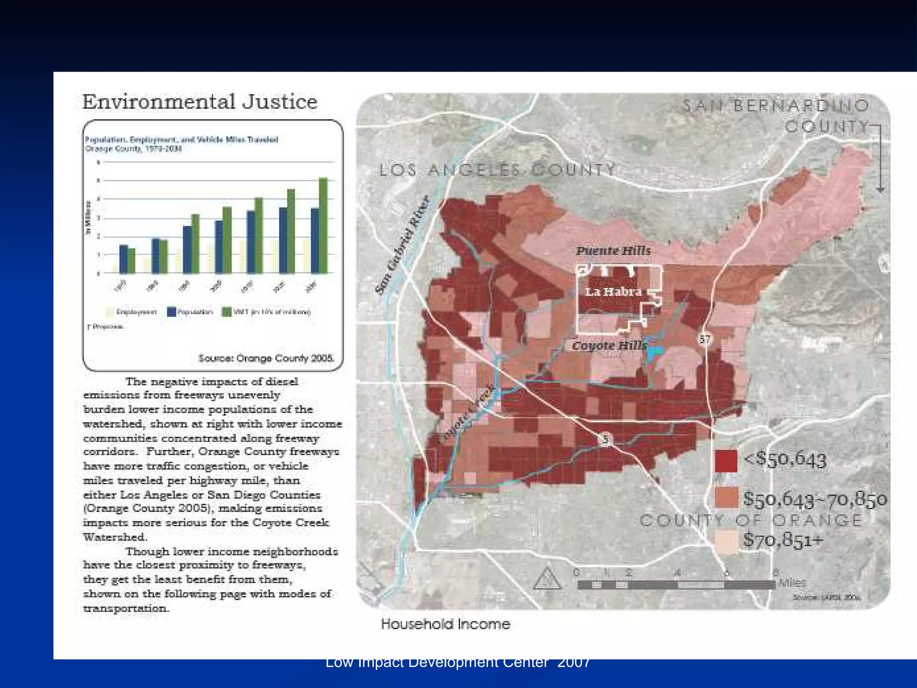Click the miles scale bar
This screenshot has width=917, height=688.
click(676, 585)
